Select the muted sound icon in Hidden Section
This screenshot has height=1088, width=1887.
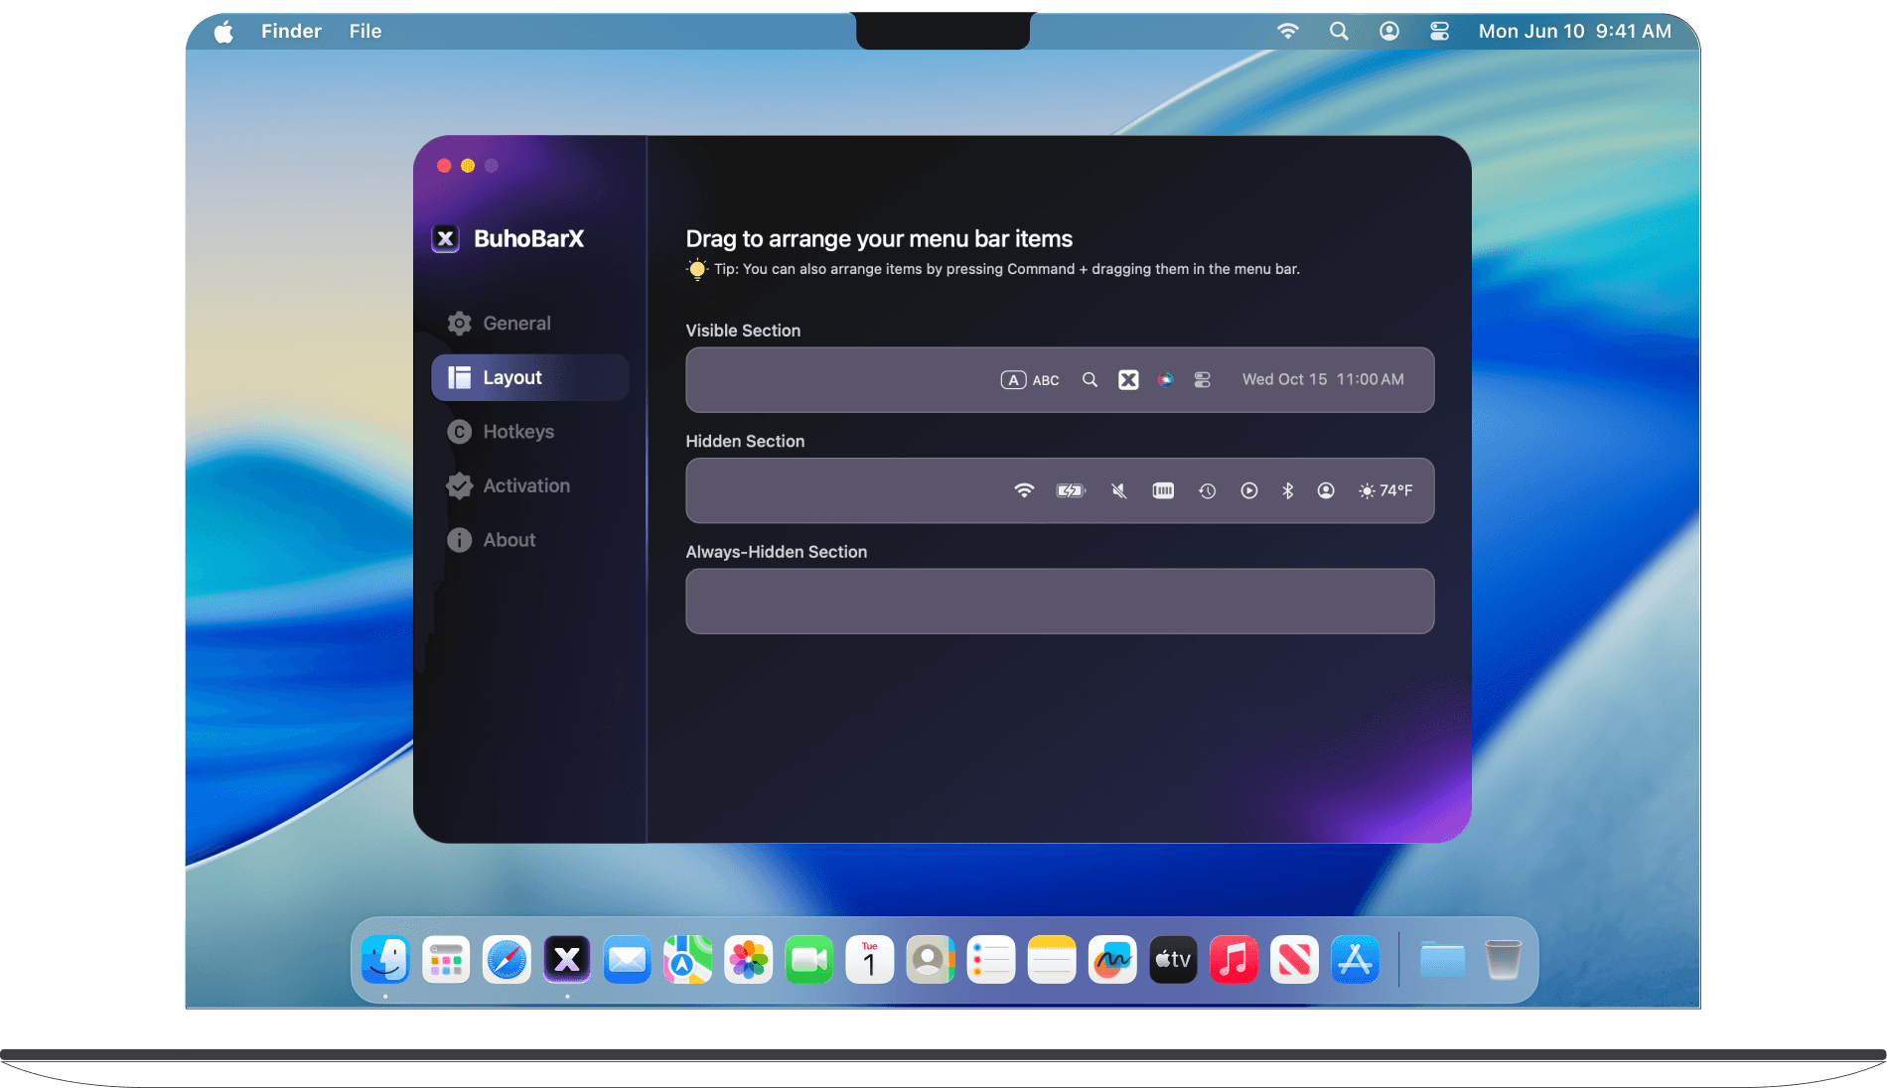click(1118, 490)
